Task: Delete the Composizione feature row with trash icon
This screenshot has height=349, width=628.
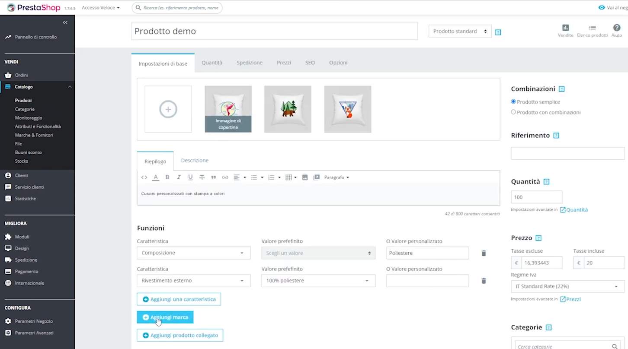Action: coord(484,253)
